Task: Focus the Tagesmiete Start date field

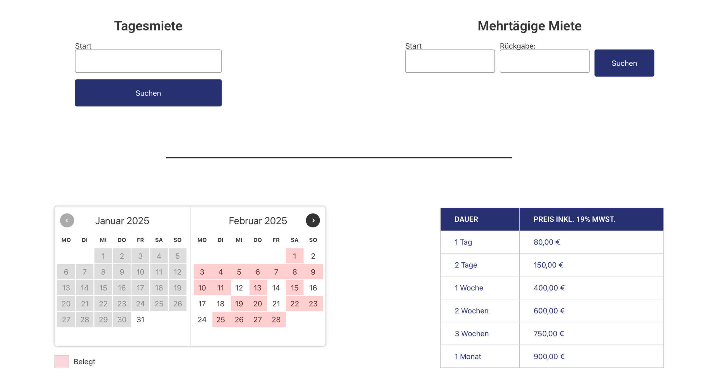Action: click(x=148, y=61)
